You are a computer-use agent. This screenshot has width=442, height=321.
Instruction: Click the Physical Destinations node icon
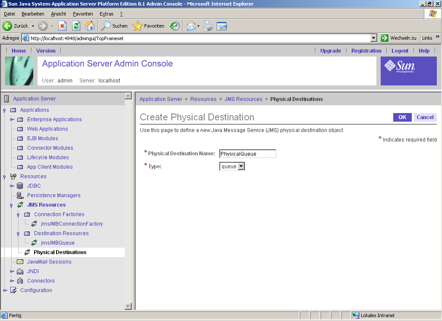27,252
